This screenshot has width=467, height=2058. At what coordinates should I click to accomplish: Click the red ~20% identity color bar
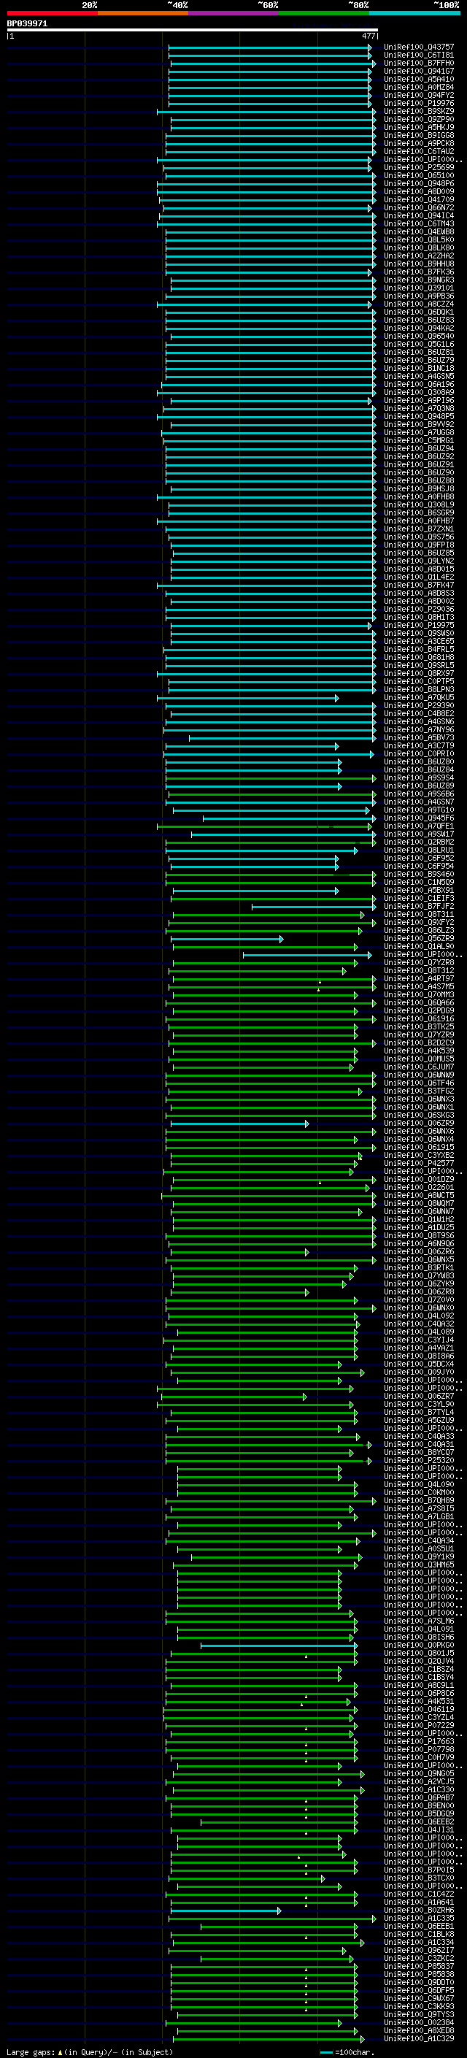[x=52, y=14]
